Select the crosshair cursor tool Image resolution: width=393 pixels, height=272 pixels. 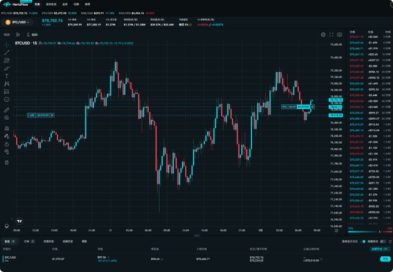point(7,45)
